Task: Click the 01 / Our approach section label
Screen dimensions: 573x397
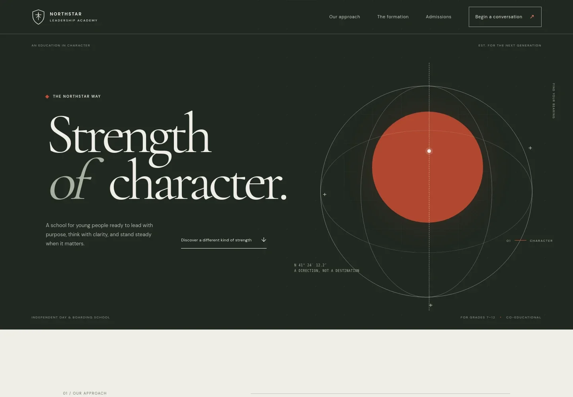Action: click(x=85, y=393)
